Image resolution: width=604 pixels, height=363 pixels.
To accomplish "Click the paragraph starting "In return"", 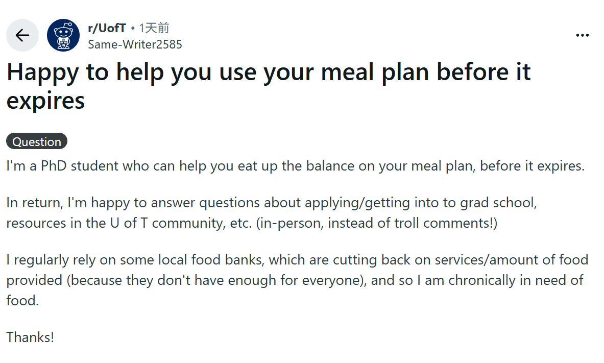I will (271, 213).
